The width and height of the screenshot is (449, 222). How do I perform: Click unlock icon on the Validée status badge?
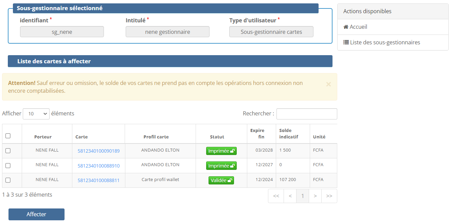(230, 181)
